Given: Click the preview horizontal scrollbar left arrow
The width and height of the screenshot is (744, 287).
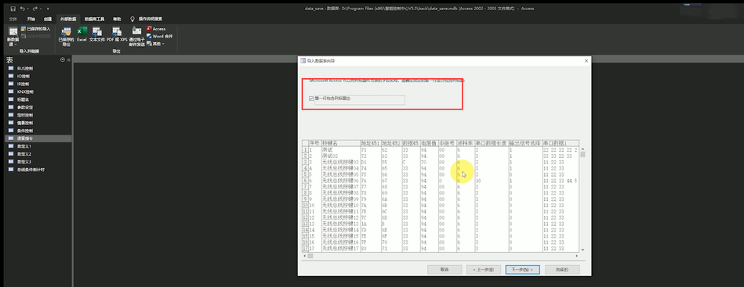Looking at the screenshot, I should (x=306, y=256).
